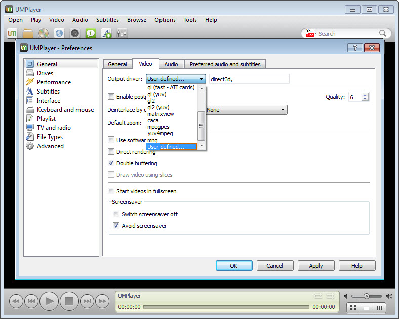Toggle fullscreen button in player controls

(353, 308)
